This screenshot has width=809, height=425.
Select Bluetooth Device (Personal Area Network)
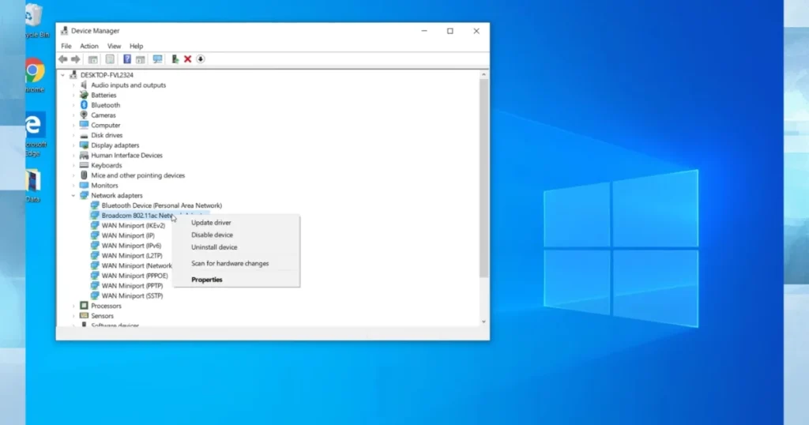(x=161, y=205)
